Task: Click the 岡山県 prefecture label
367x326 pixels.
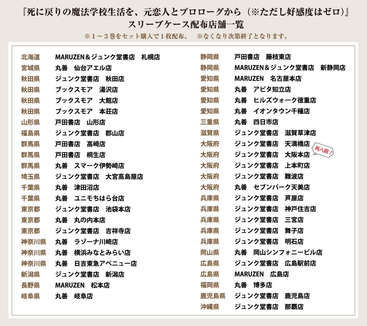Action: coord(210,252)
